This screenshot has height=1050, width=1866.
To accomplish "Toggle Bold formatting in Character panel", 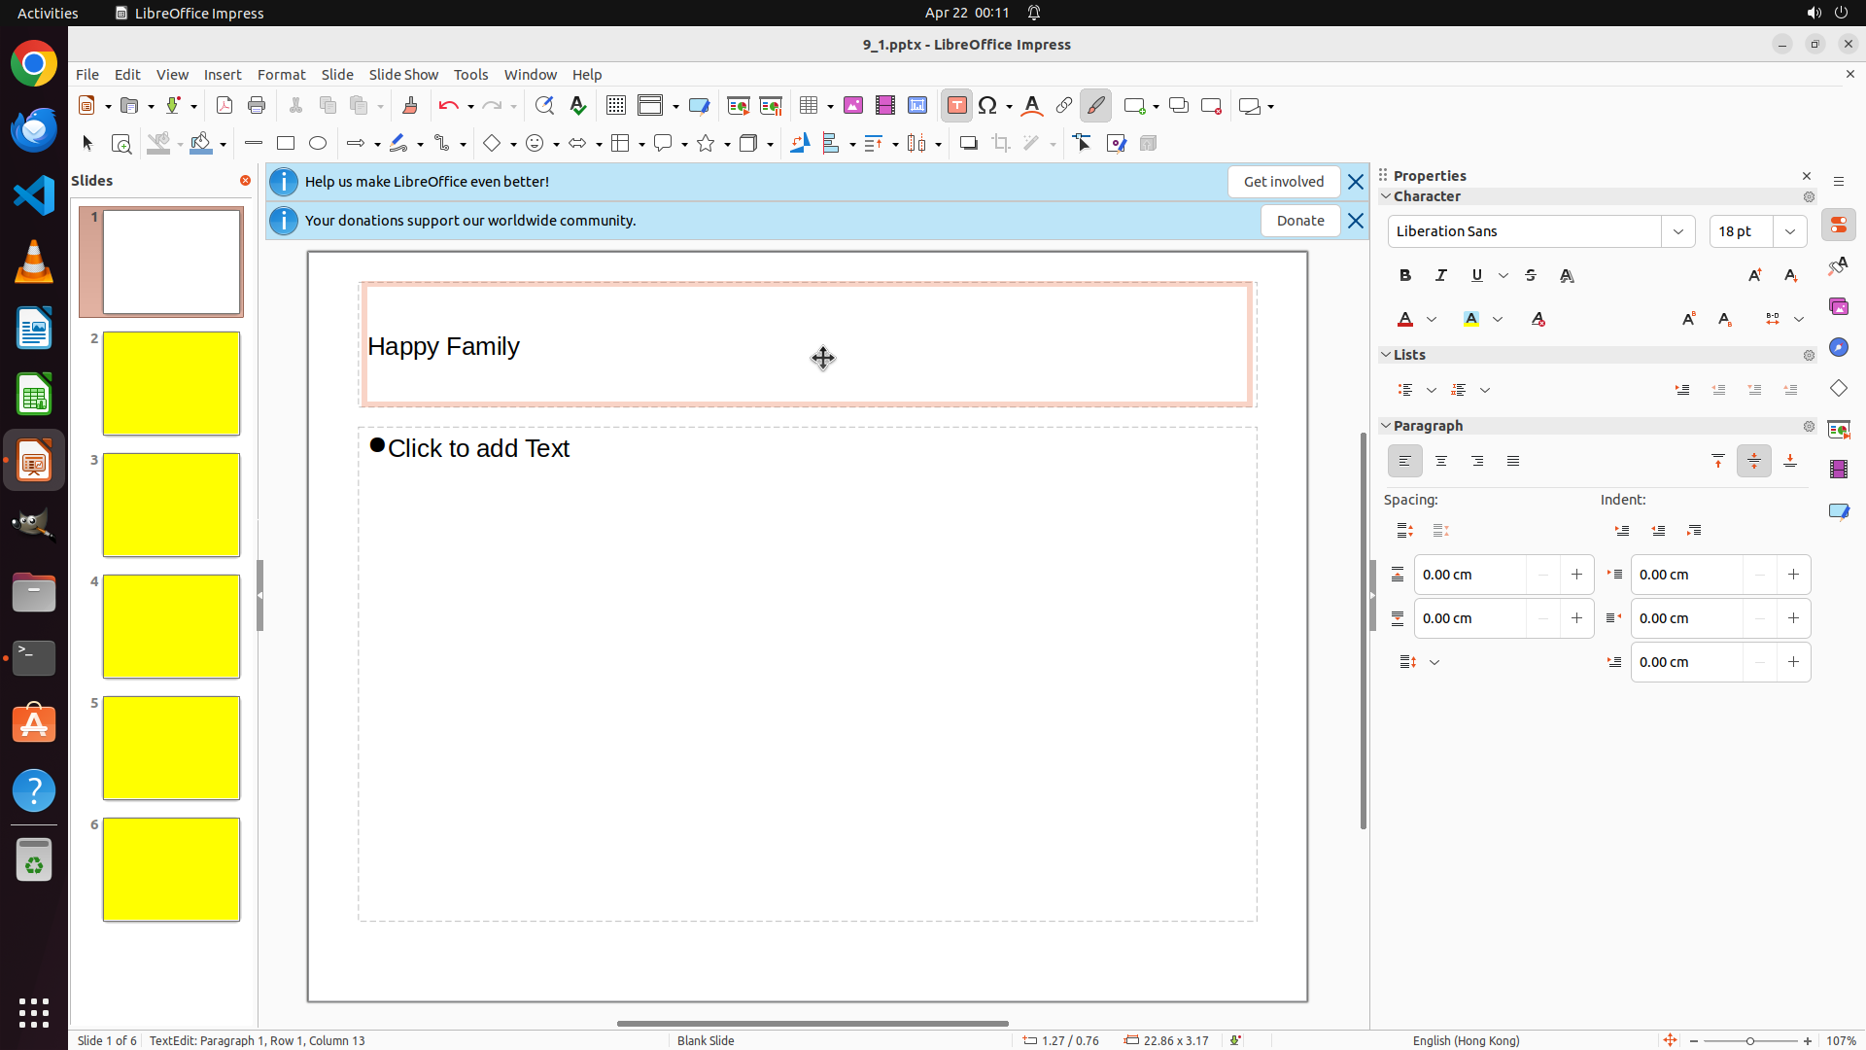I will (x=1405, y=276).
